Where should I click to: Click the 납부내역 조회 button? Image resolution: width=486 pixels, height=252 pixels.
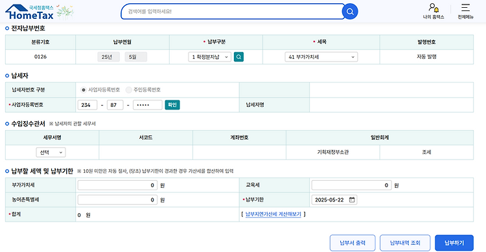click(x=405, y=243)
